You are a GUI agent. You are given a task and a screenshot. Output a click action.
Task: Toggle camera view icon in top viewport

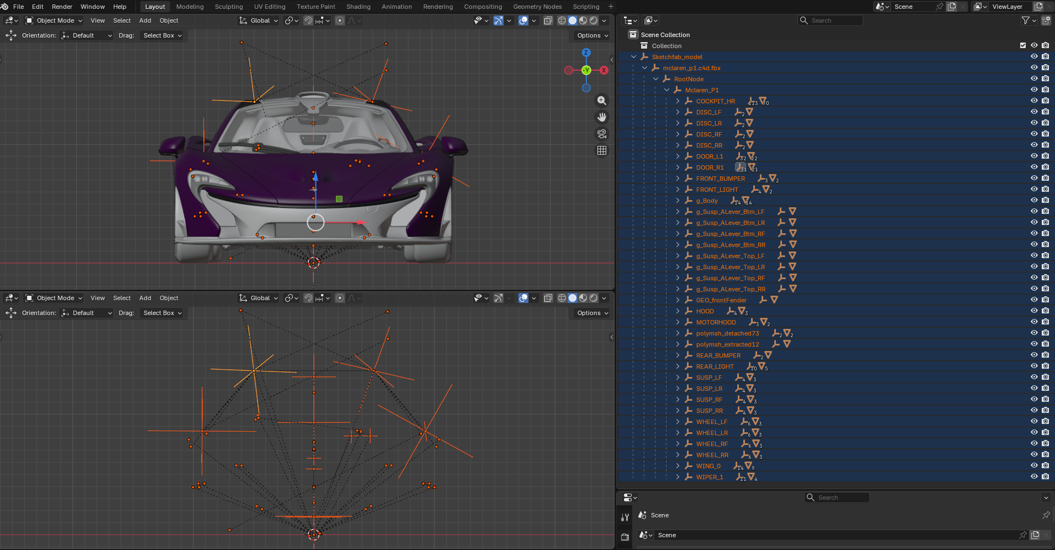(x=602, y=134)
